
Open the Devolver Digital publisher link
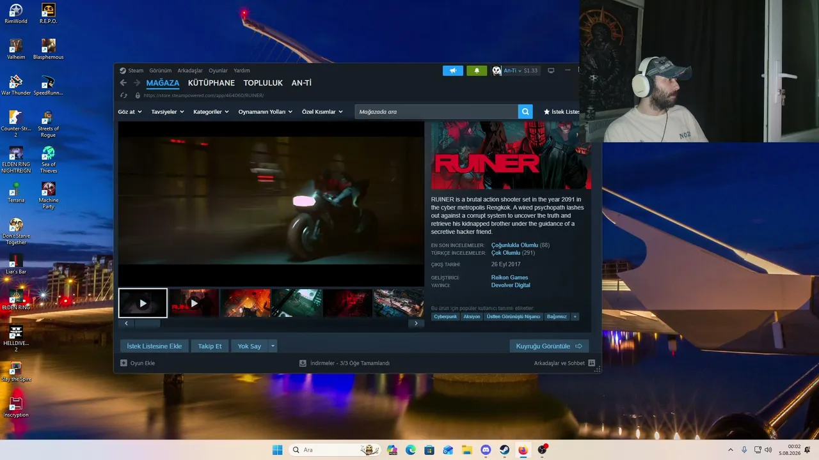pyautogui.click(x=511, y=286)
